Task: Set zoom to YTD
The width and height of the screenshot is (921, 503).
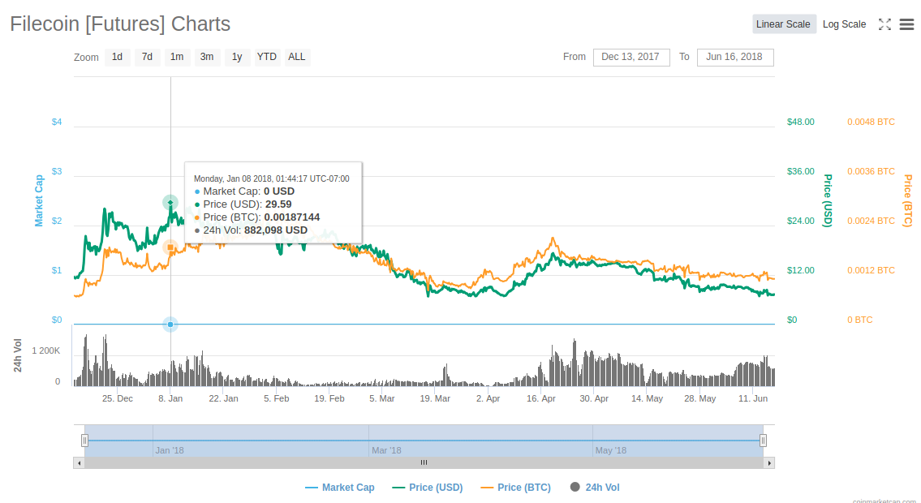Action: (267, 57)
